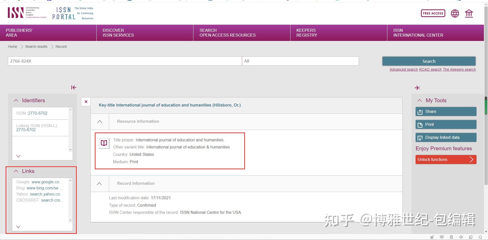Close the record with X button

[86, 102]
